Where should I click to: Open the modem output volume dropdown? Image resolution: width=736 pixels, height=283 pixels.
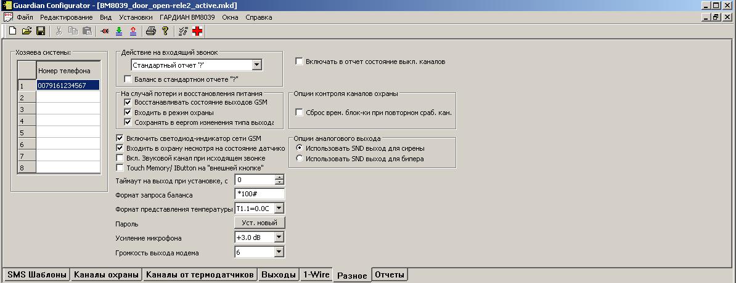tap(279, 252)
